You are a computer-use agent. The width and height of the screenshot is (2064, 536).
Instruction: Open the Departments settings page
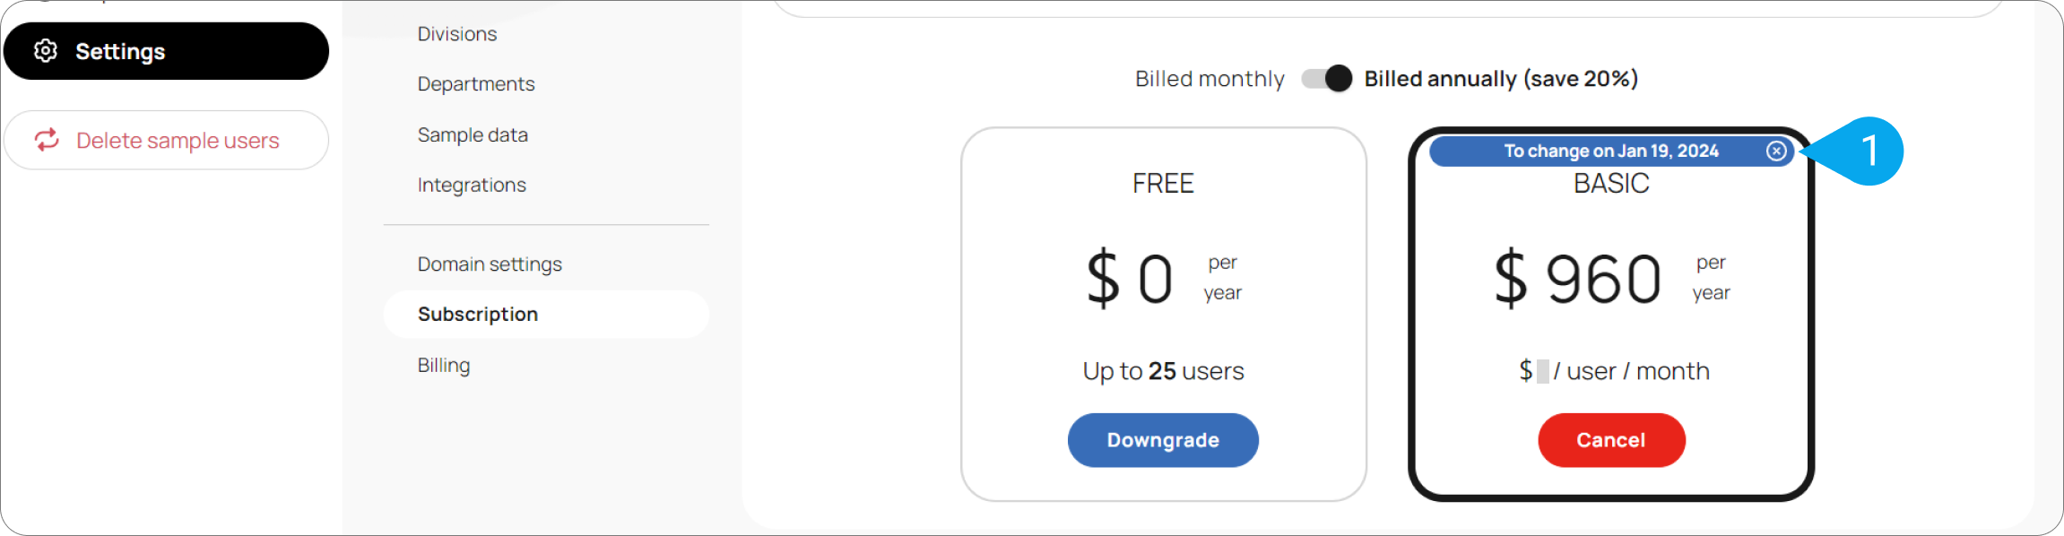476,84
